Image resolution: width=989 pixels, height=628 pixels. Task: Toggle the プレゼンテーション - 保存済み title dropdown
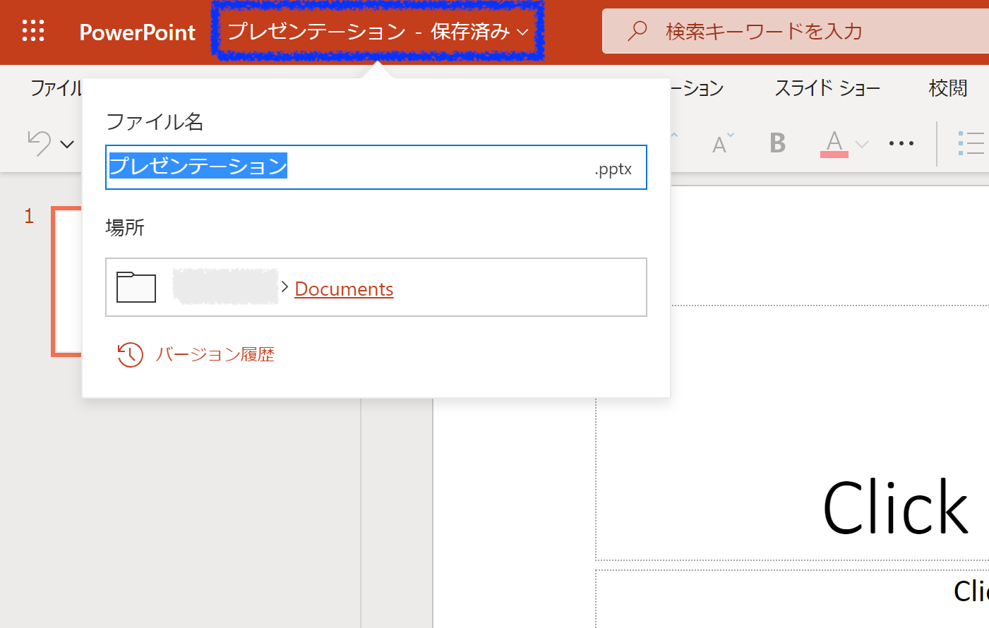[378, 31]
